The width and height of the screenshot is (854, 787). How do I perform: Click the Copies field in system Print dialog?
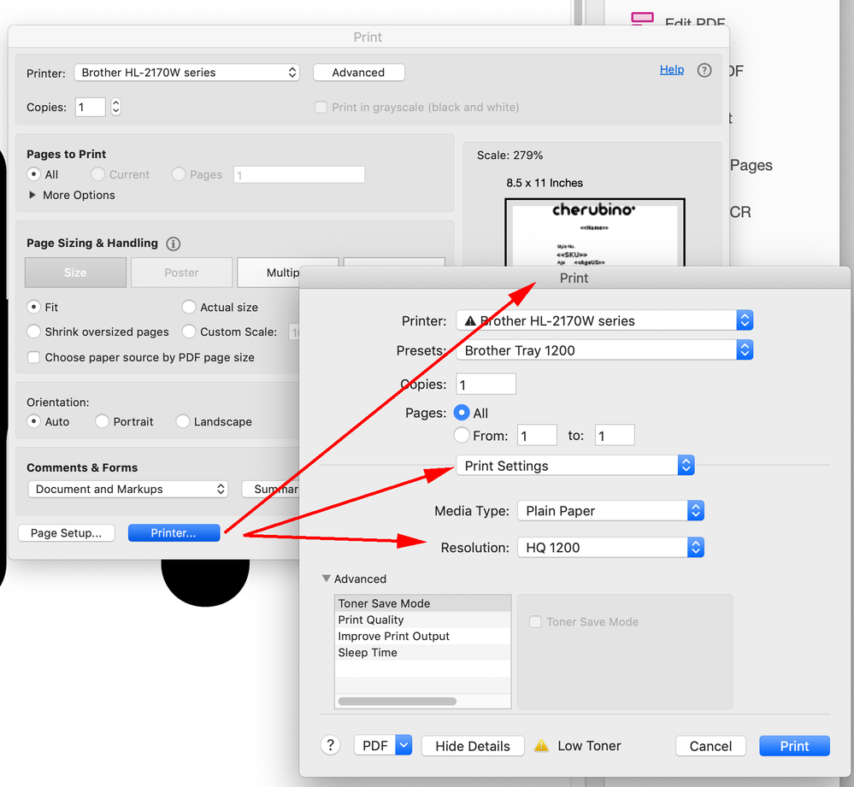click(486, 385)
